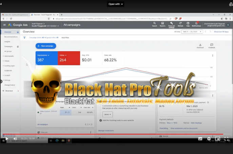Image resolution: width=233 pixels, height=154 pixels.
Task: Open the Views metric dropdown
Action: tap(63, 55)
